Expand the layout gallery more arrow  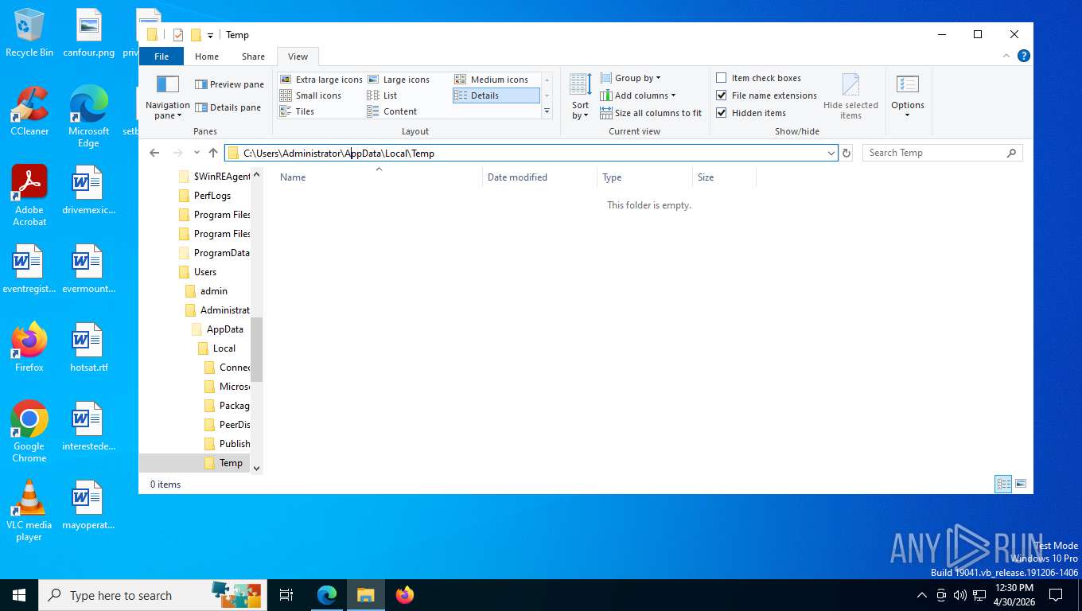[547, 111]
